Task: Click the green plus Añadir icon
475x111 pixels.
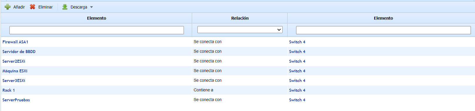Action: [8, 7]
